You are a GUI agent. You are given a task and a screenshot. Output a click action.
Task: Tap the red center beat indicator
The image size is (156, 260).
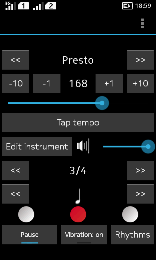tap(78, 214)
